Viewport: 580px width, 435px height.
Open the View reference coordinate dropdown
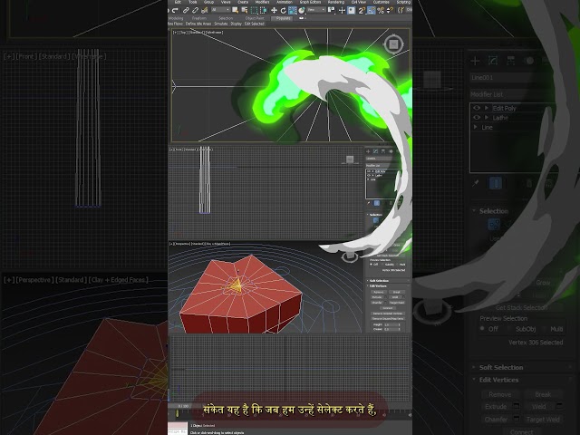coord(316,10)
